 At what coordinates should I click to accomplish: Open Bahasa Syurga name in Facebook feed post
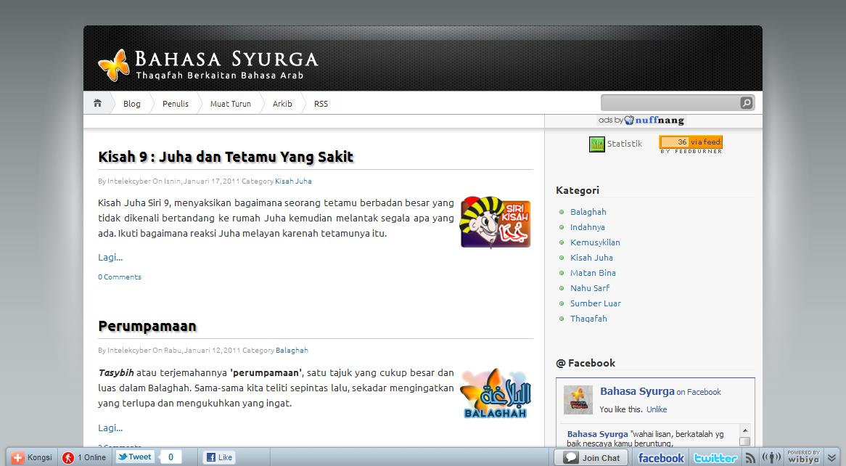[x=597, y=433]
